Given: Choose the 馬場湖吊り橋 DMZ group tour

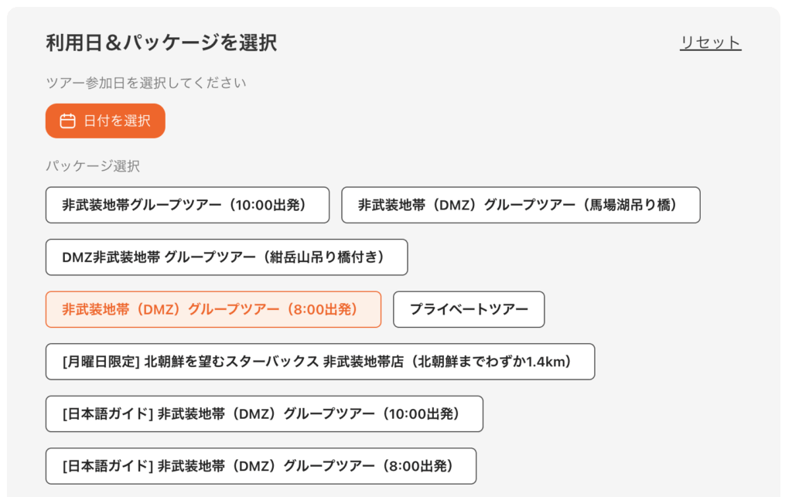Looking at the screenshot, I should (521, 205).
